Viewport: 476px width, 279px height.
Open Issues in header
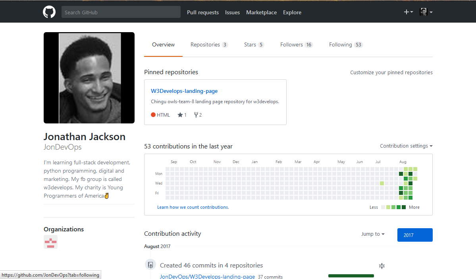click(232, 12)
